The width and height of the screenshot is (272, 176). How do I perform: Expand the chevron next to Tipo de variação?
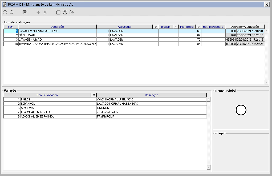point(94,95)
